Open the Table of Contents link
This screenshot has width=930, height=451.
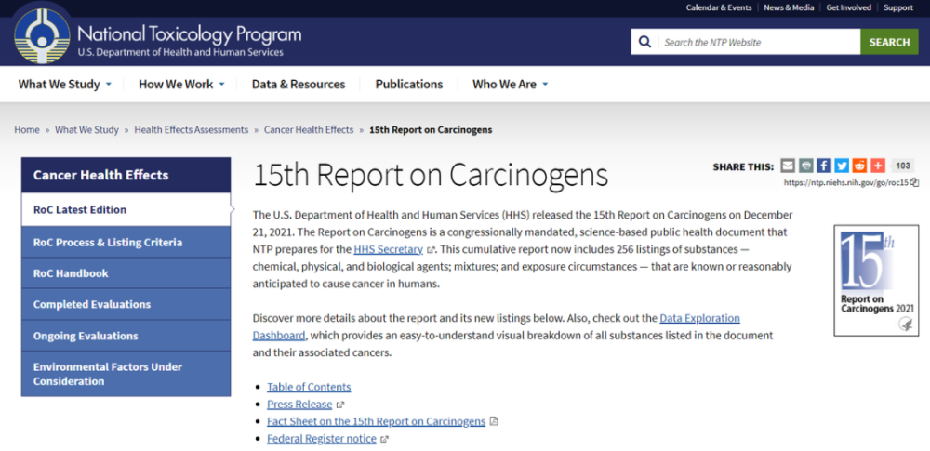pos(309,387)
